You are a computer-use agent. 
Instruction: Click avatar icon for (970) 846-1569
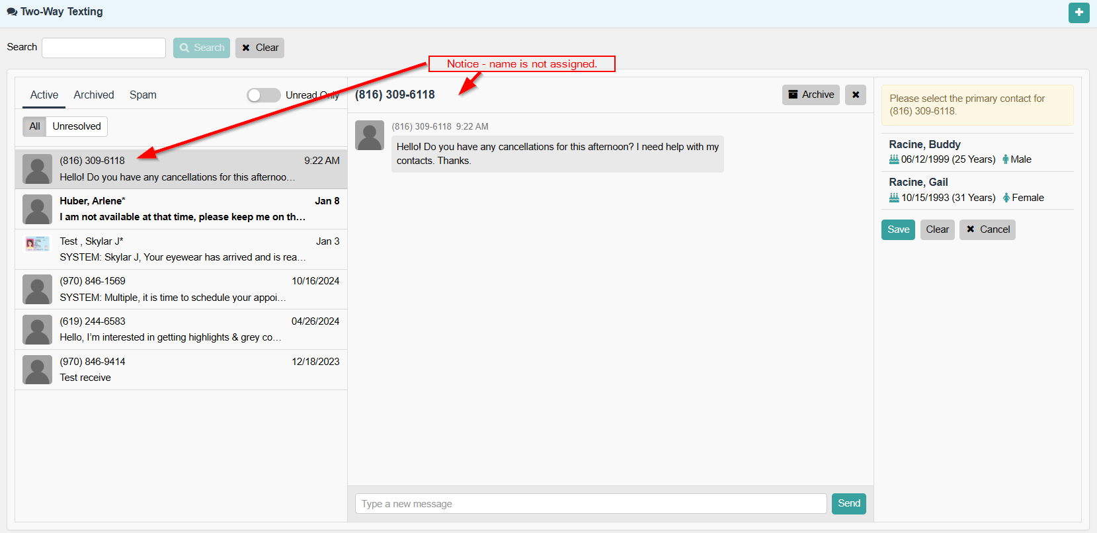pos(37,290)
